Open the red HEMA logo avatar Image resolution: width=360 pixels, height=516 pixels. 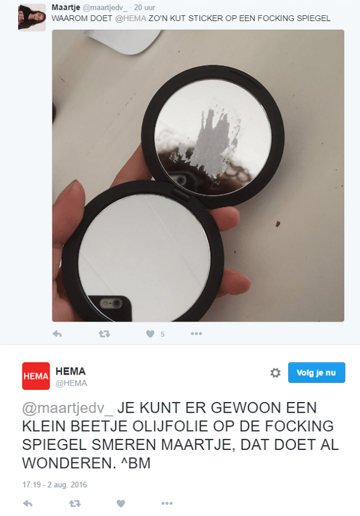point(36,376)
